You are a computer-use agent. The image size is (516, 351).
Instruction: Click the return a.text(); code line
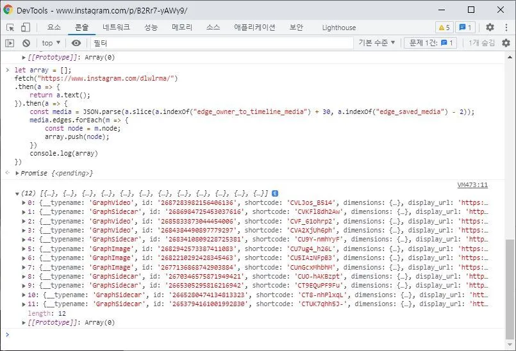coord(60,95)
